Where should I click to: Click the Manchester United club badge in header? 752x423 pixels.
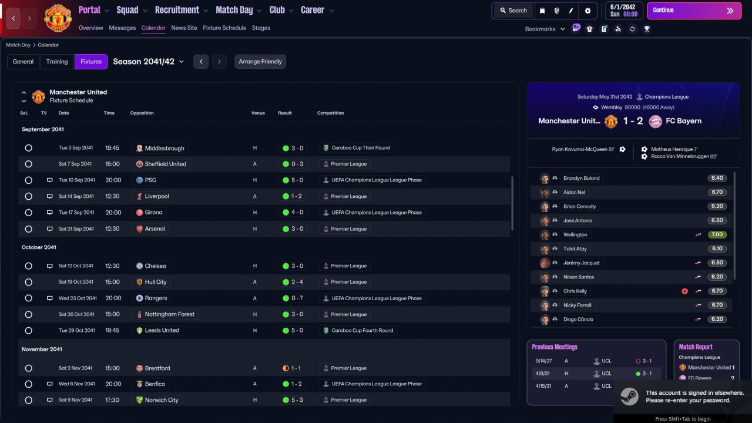(58, 18)
